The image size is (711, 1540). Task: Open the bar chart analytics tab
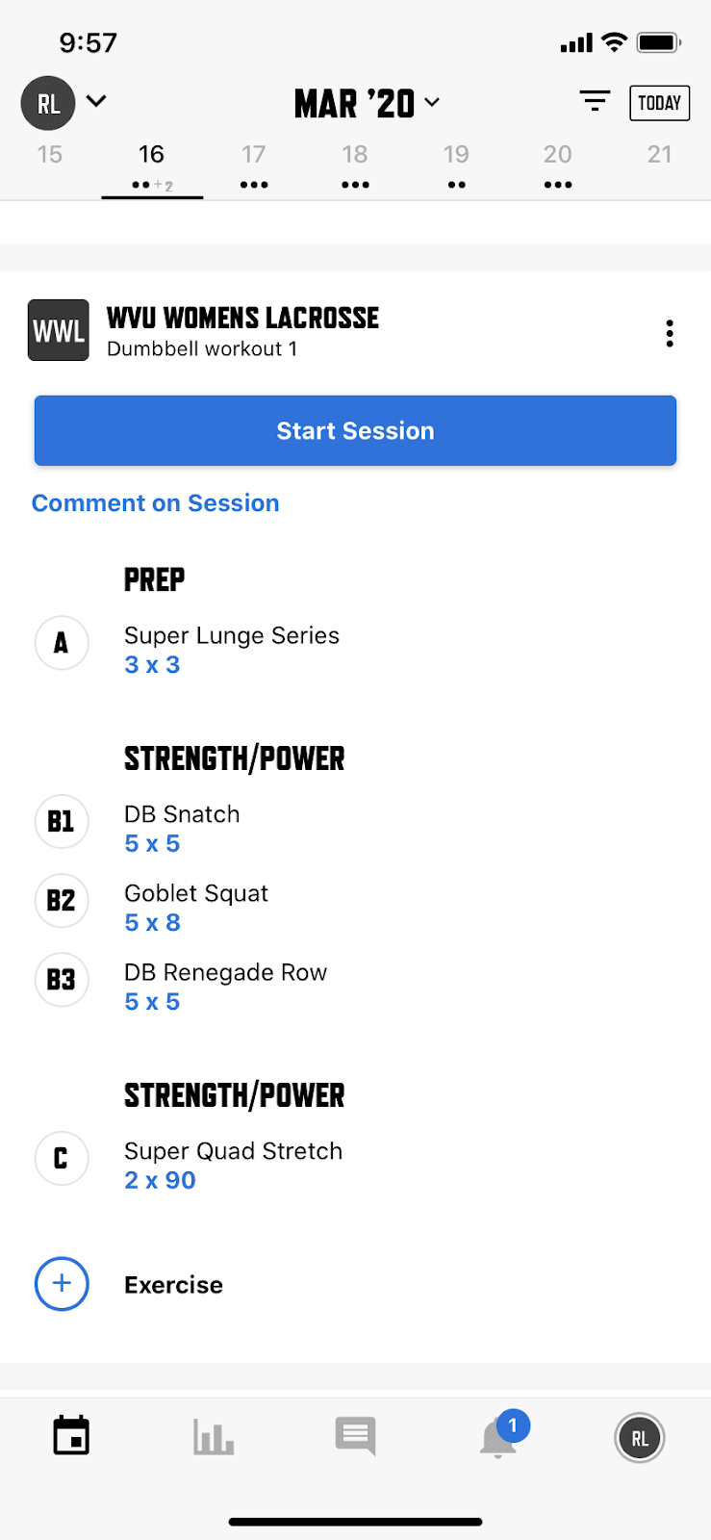point(214,1437)
